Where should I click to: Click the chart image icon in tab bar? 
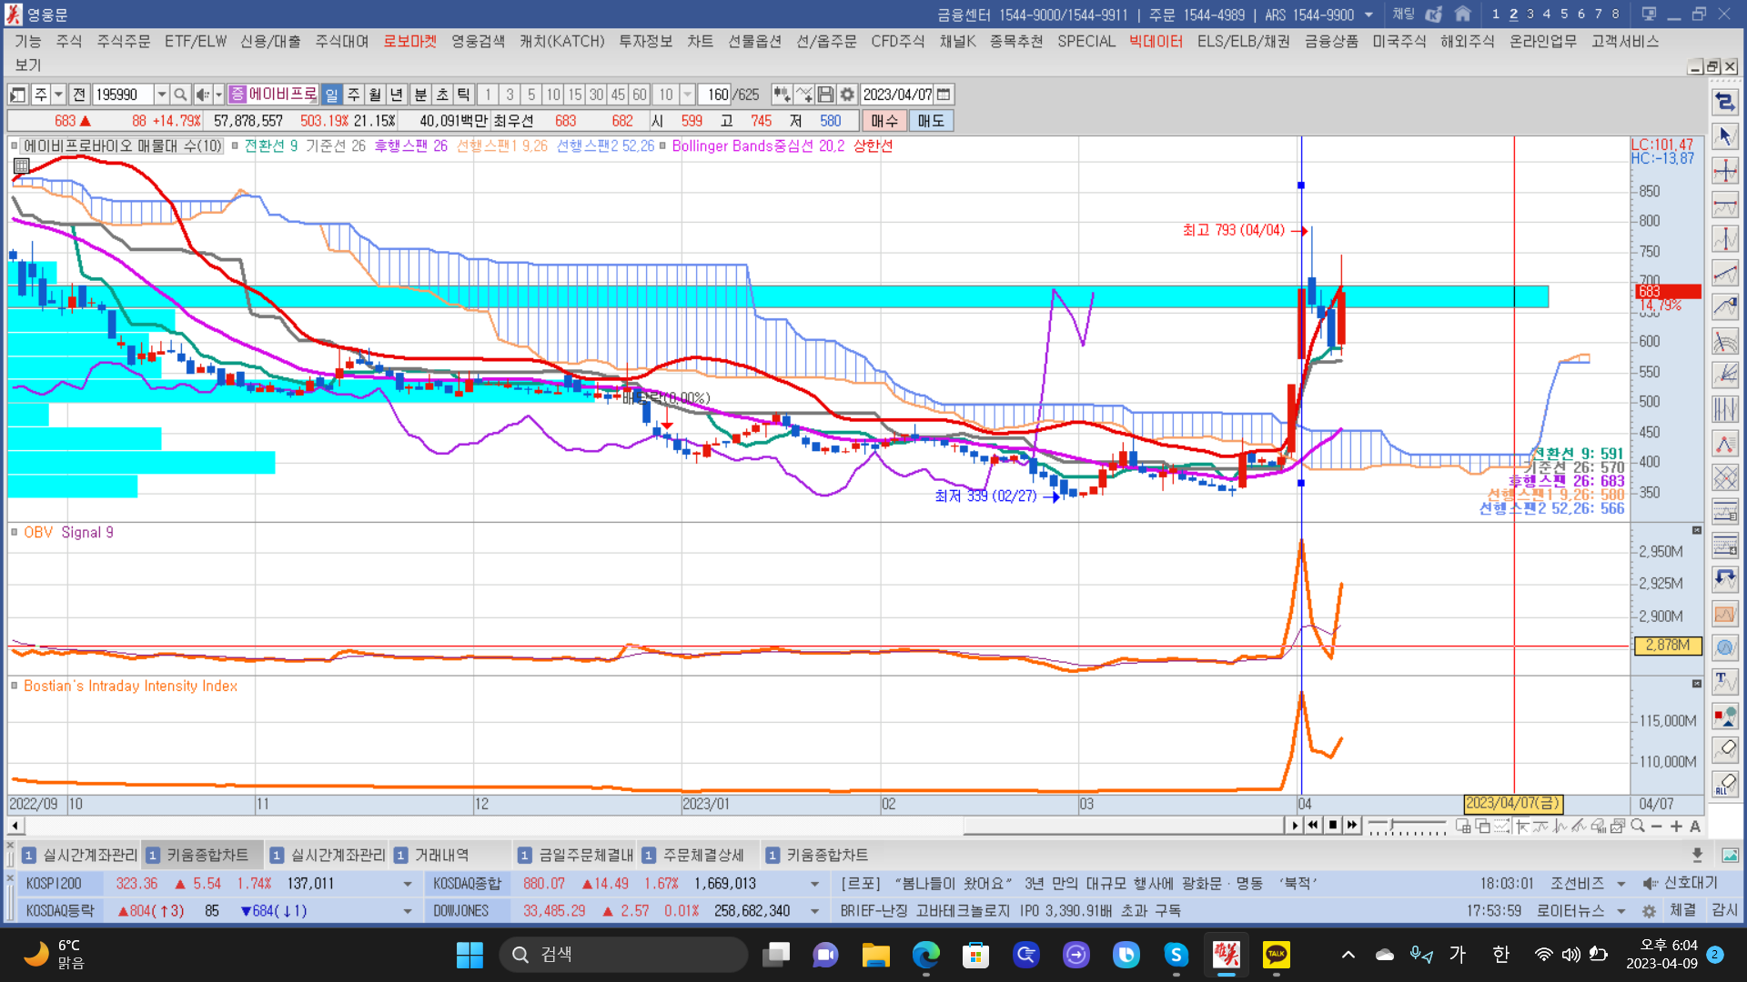point(1730,855)
